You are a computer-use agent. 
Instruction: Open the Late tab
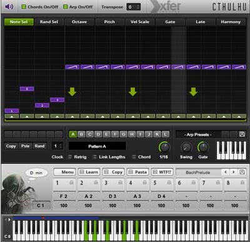200,22
